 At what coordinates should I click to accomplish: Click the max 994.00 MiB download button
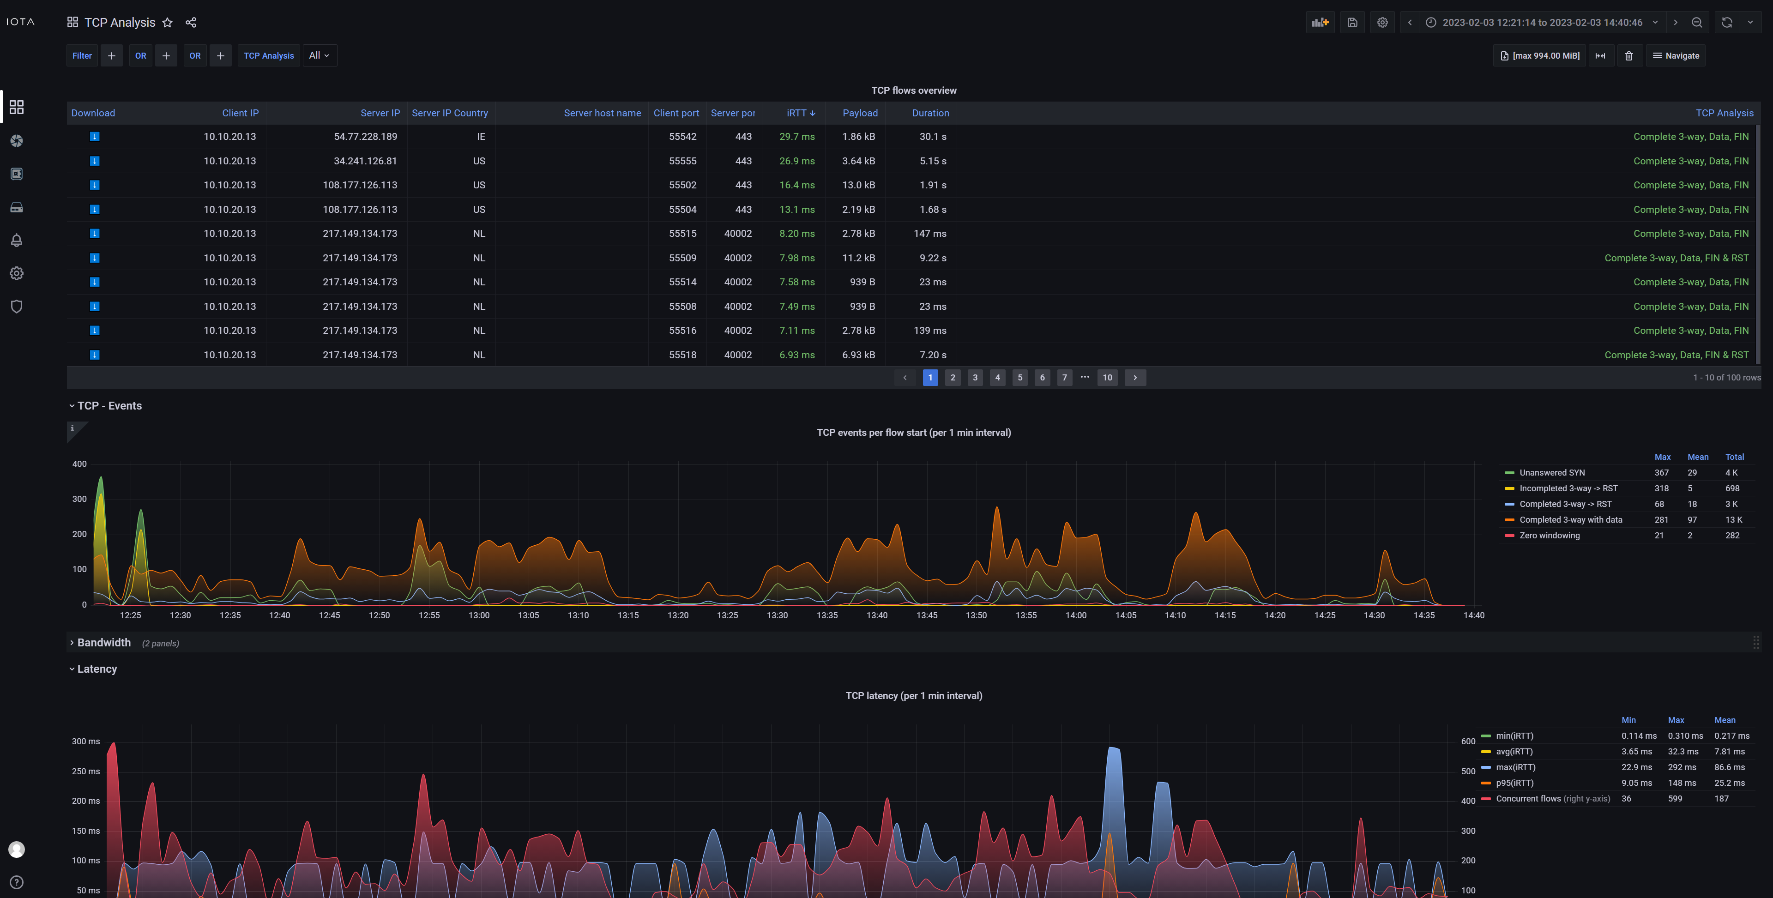1540,56
